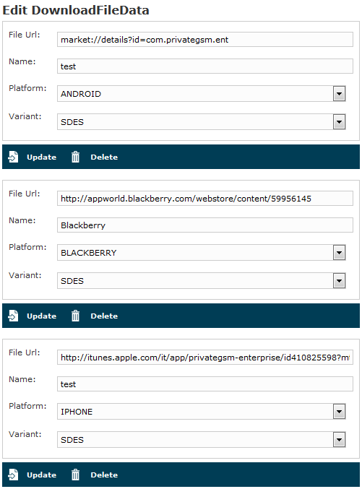This screenshot has width=362, height=489.
Task: Click the Update text for the ANDROID entry
Action: [x=41, y=157]
